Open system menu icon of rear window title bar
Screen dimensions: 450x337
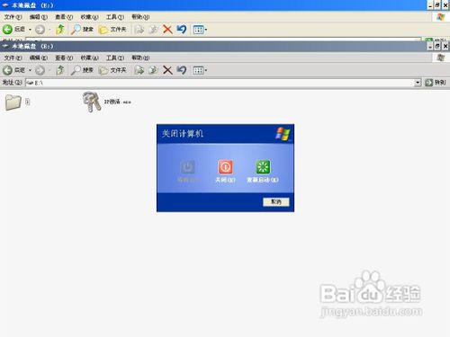click(5, 5)
